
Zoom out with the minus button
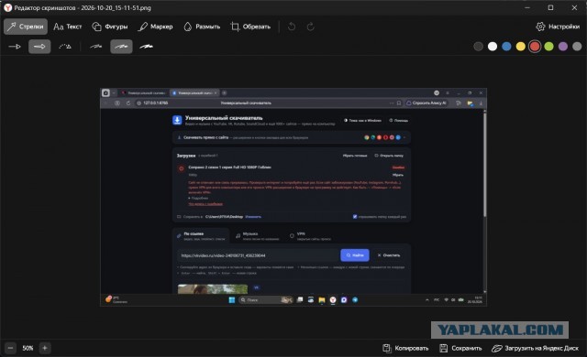click(10, 348)
